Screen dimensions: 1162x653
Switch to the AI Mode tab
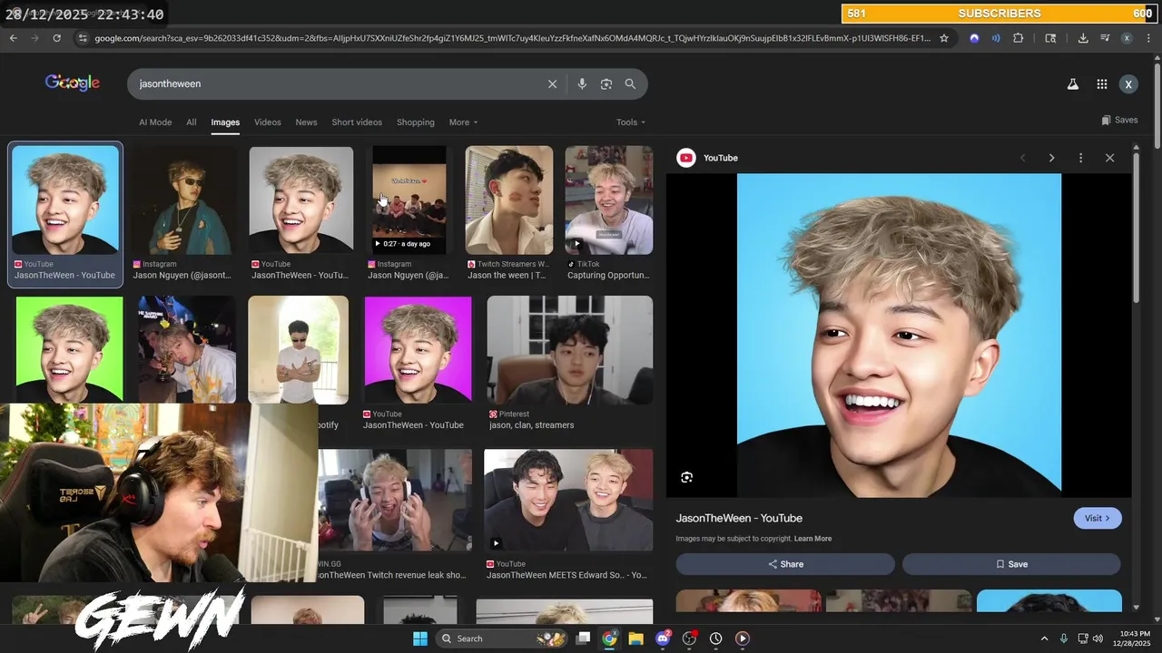pyautogui.click(x=155, y=122)
